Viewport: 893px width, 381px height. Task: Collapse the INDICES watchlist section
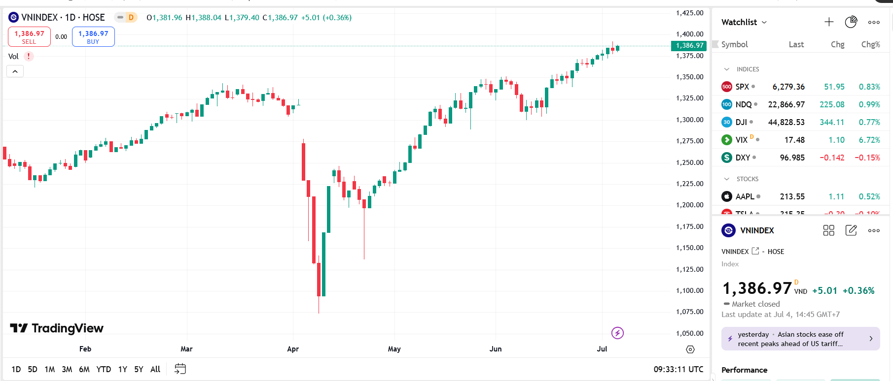(727, 69)
